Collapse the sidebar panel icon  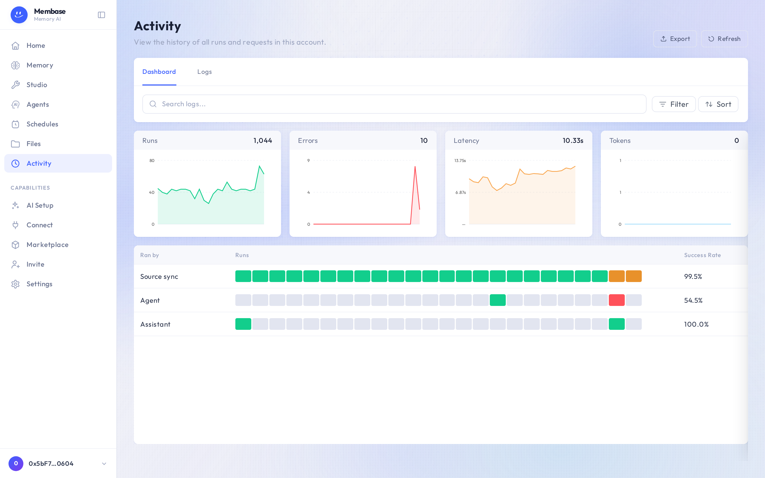click(101, 15)
